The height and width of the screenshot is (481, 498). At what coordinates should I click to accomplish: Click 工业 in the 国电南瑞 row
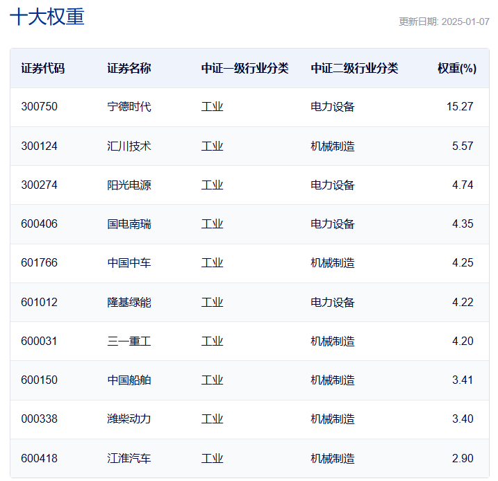point(212,223)
